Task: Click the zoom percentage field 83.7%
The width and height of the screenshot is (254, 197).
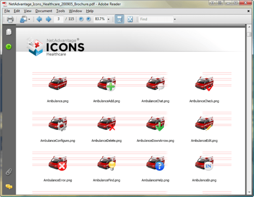Action: 100,19
